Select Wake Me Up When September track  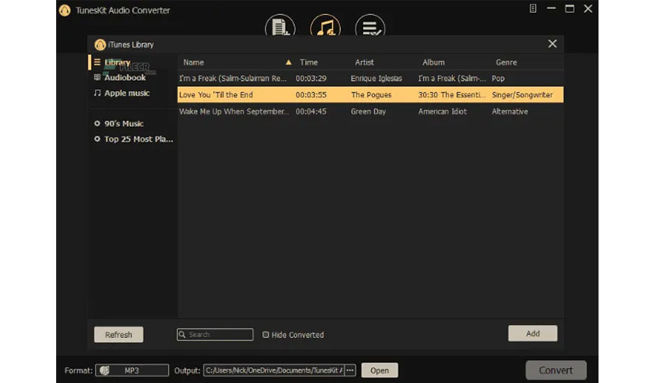click(370, 112)
